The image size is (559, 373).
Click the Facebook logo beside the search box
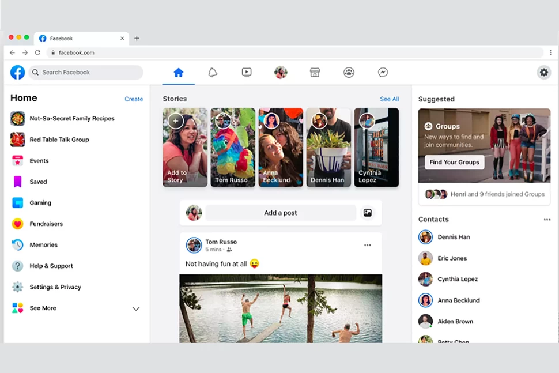(x=18, y=72)
